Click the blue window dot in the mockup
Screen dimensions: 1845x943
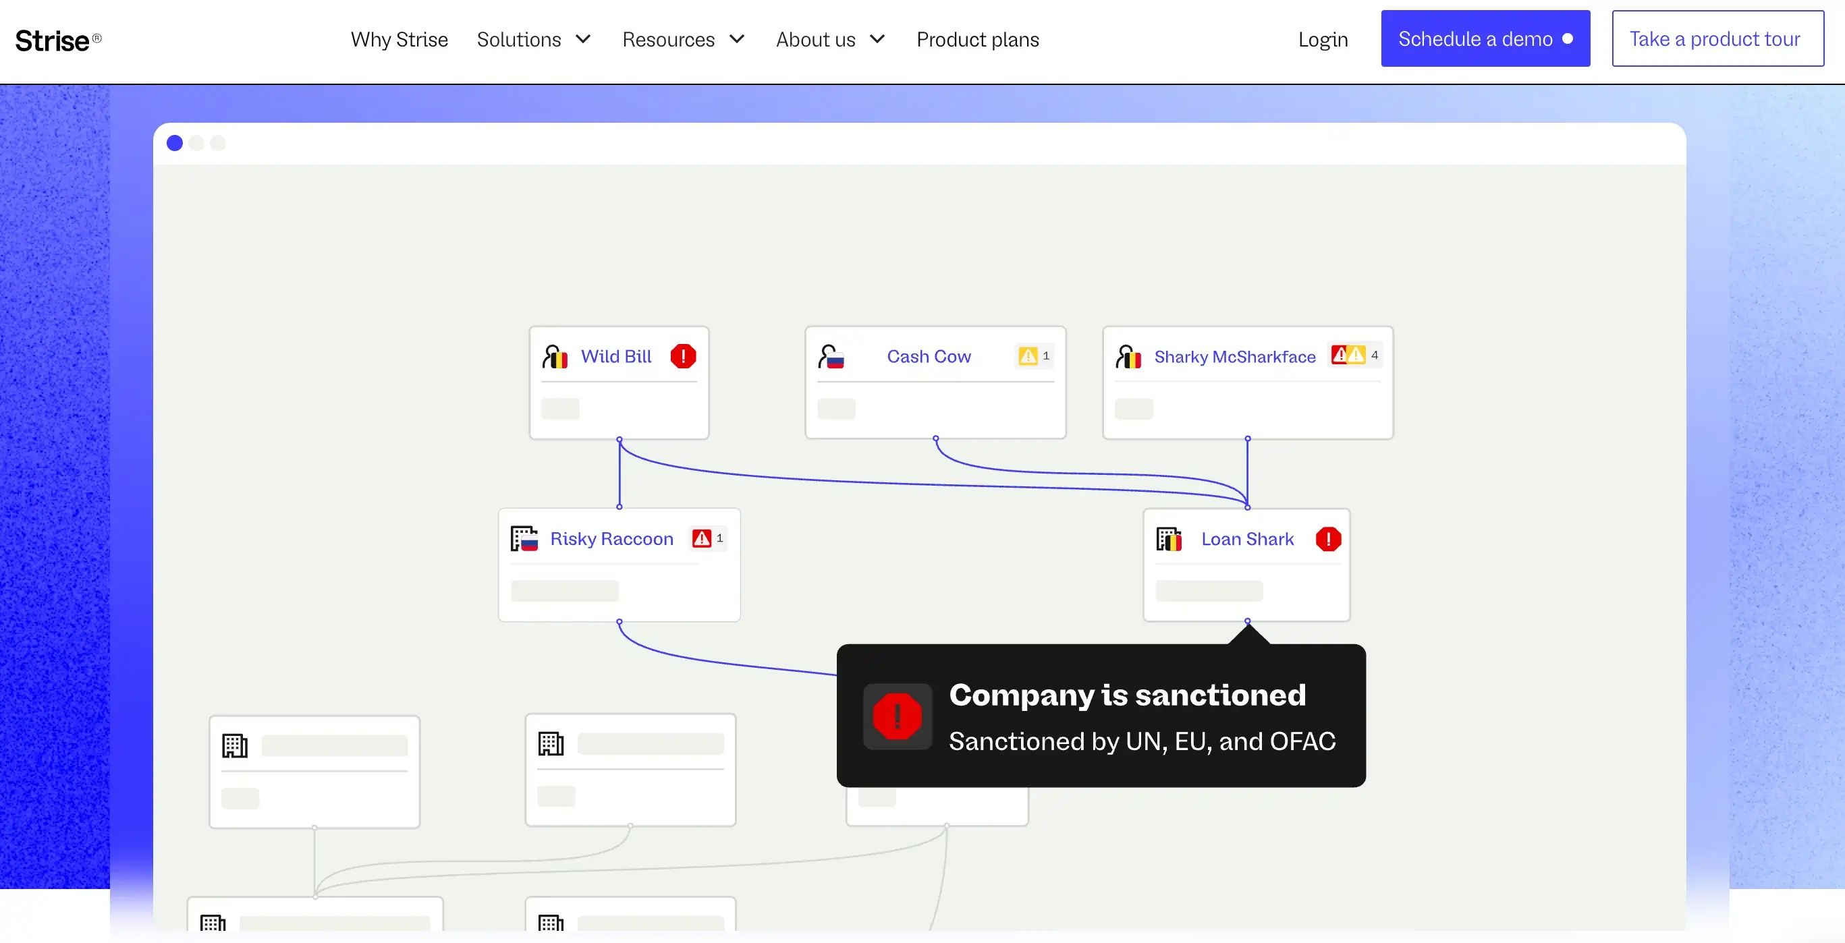[174, 143]
